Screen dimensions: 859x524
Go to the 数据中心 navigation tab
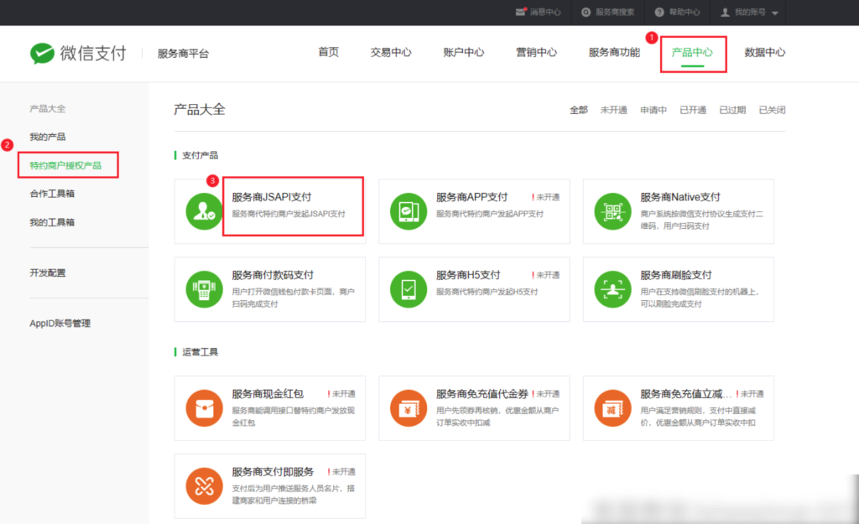[x=765, y=52]
